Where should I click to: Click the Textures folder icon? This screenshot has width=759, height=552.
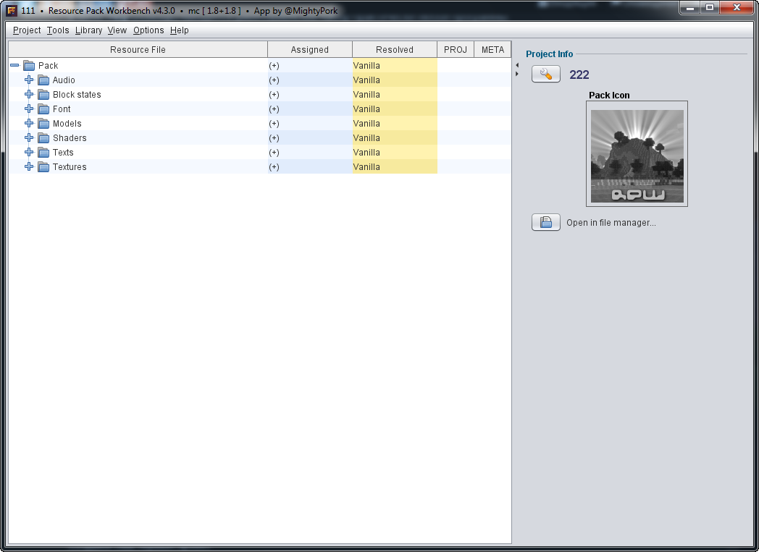pyautogui.click(x=43, y=167)
